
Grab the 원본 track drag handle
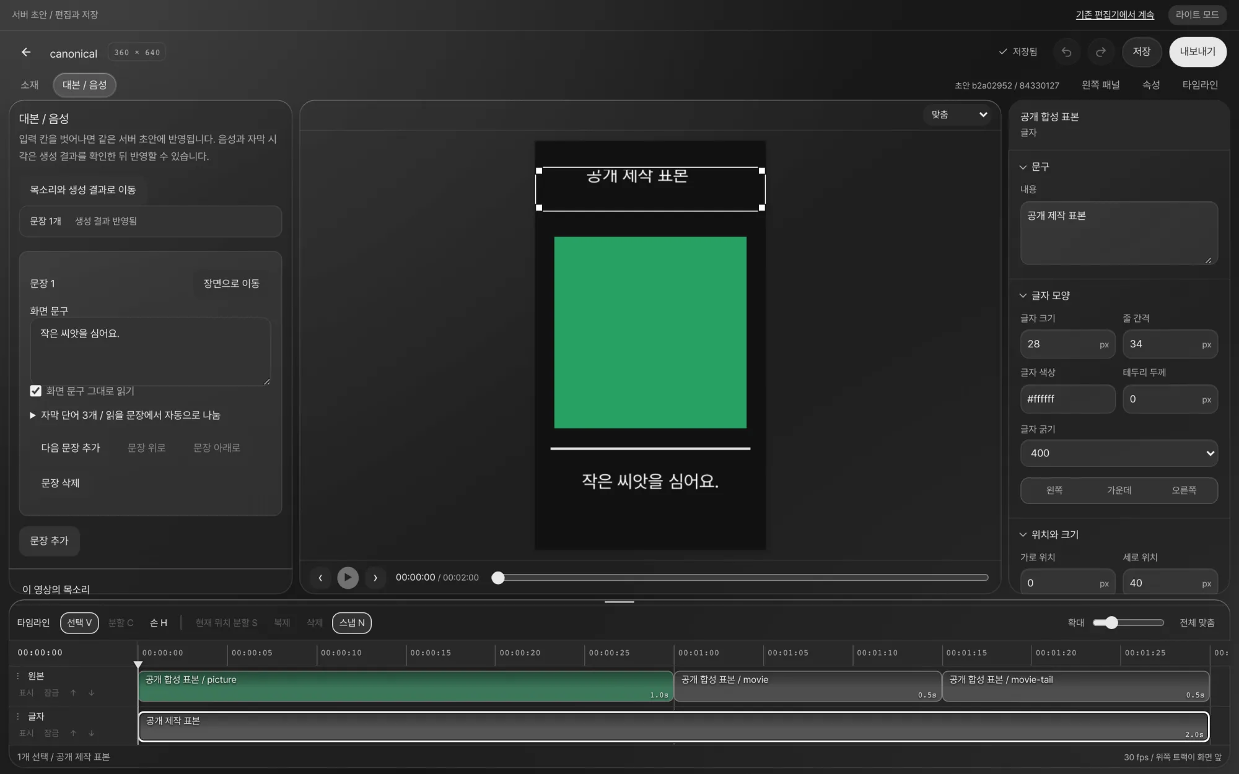point(18,676)
